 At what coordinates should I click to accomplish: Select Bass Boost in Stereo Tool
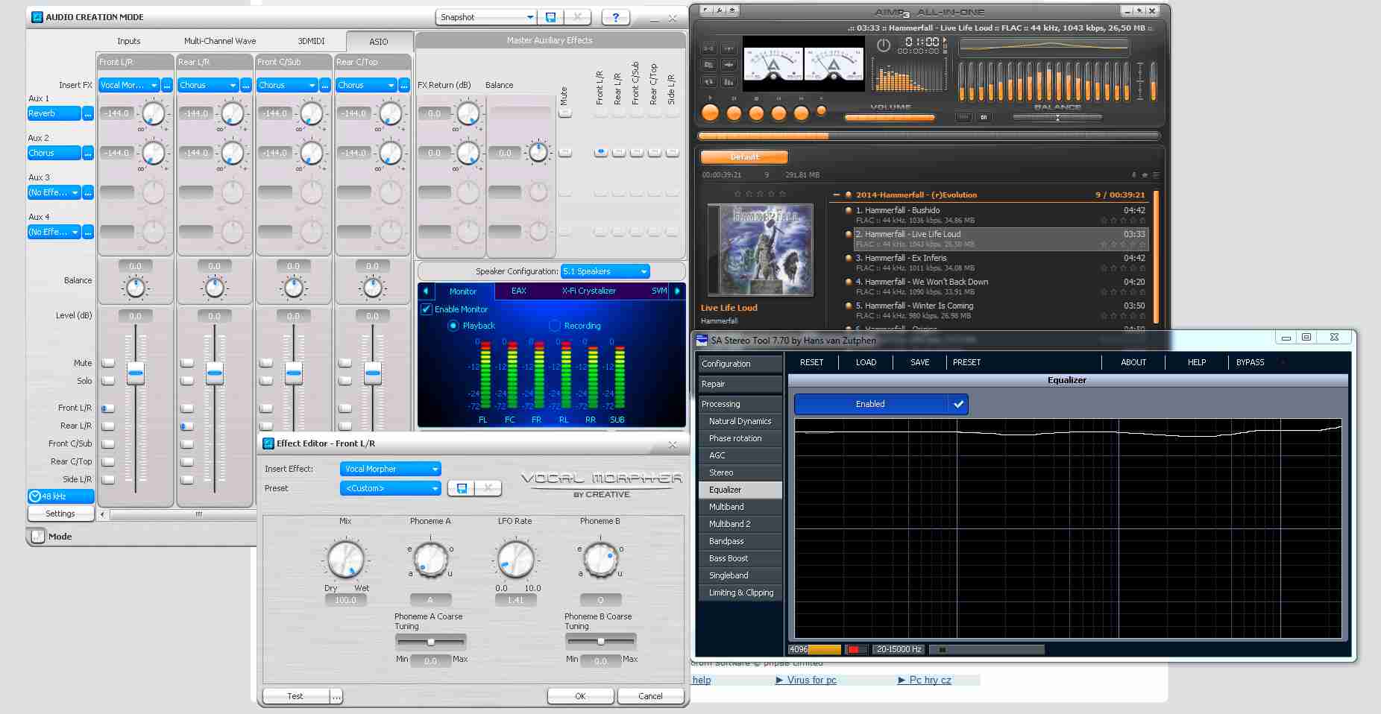click(740, 558)
